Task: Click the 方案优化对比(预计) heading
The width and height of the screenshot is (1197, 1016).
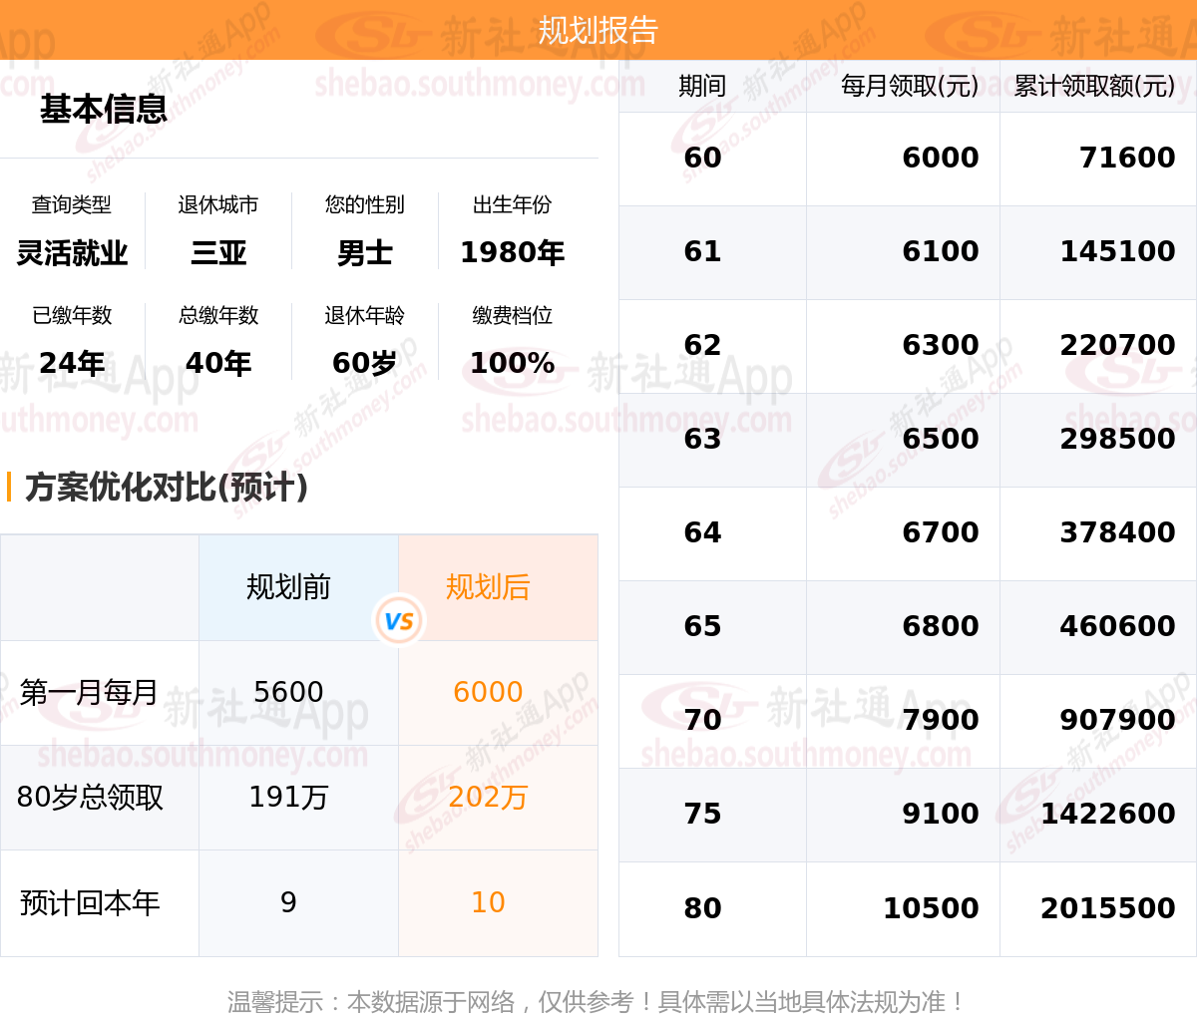Action: [167, 487]
